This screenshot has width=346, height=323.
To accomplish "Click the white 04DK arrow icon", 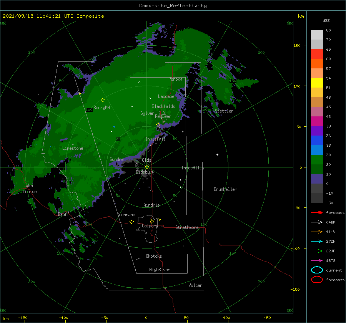I will pos(317,222).
